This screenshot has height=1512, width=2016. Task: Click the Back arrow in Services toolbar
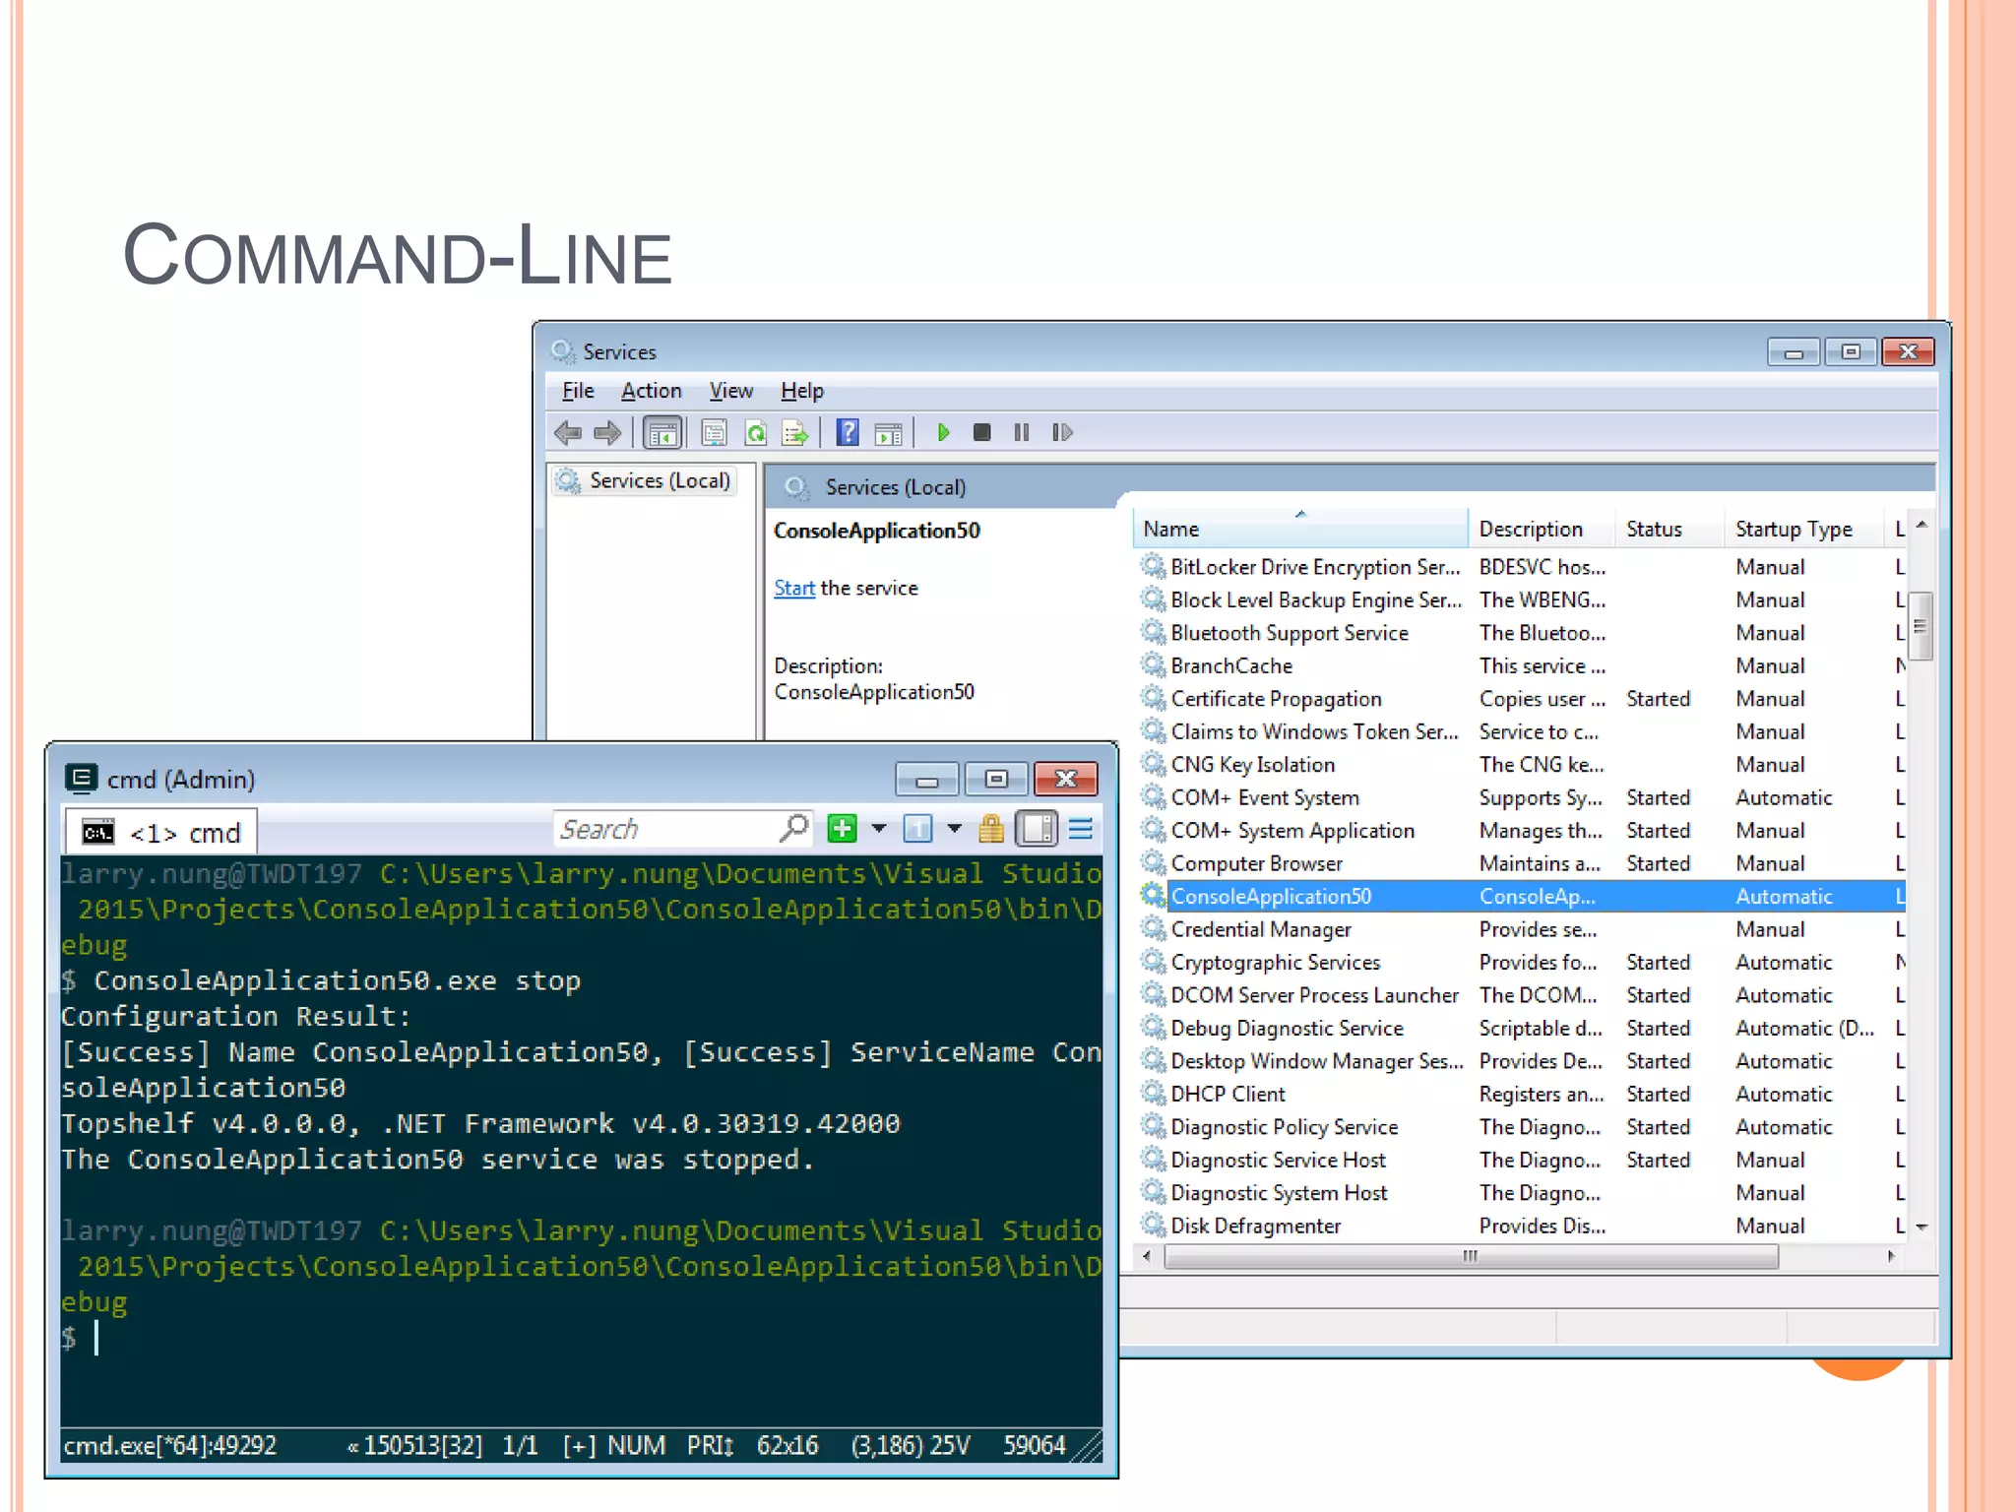(x=568, y=432)
